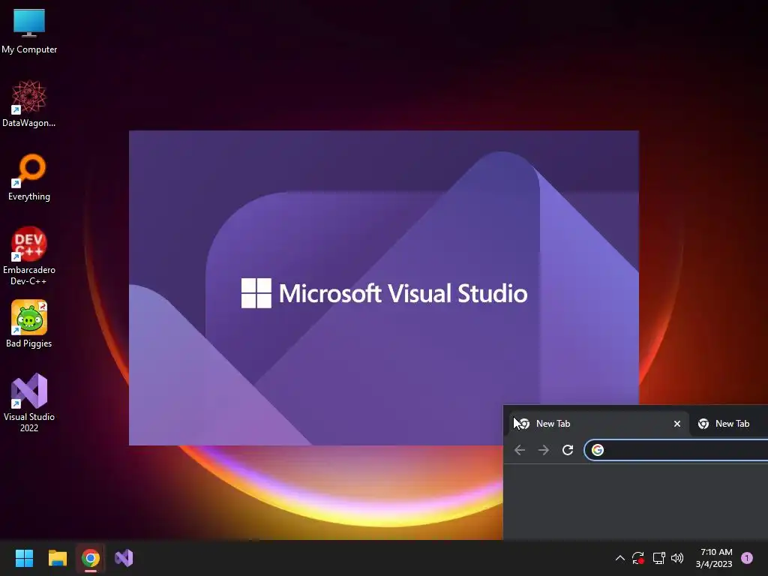This screenshot has width=768, height=576.
Task: Click the Google icon in the address bar
Action: pos(598,450)
